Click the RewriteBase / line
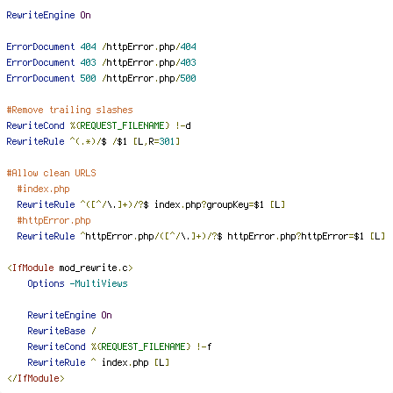The width and height of the screenshot is (393, 393). click(x=61, y=331)
